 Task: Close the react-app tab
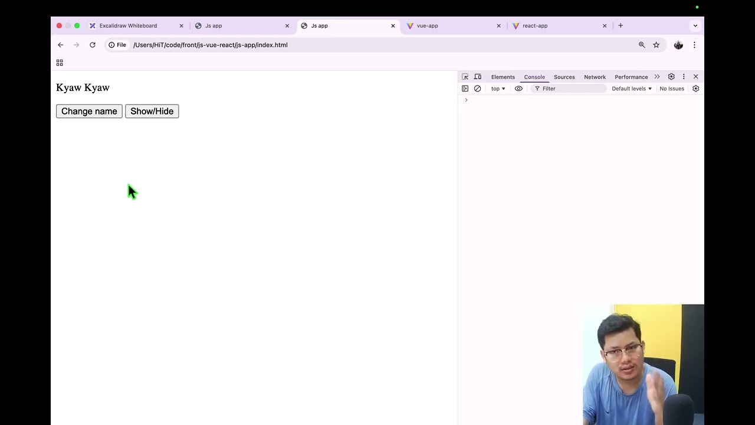pyautogui.click(x=605, y=25)
